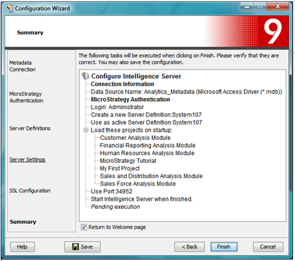
Task: Open the Metadata Connection step
Action: [23, 66]
